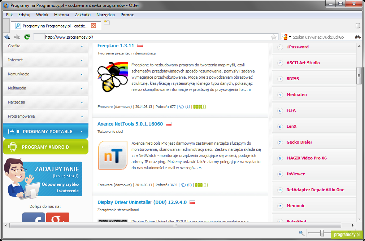Open Display Driver Uninstaller (DDU) 12.9.4.0 link

[x=142, y=202]
